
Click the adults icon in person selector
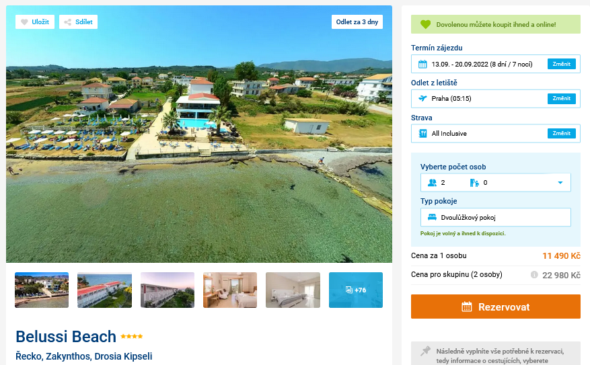(432, 182)
